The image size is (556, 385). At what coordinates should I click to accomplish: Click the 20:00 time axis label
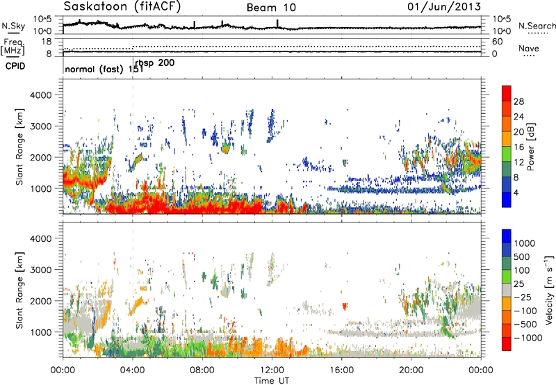[411, 370]
